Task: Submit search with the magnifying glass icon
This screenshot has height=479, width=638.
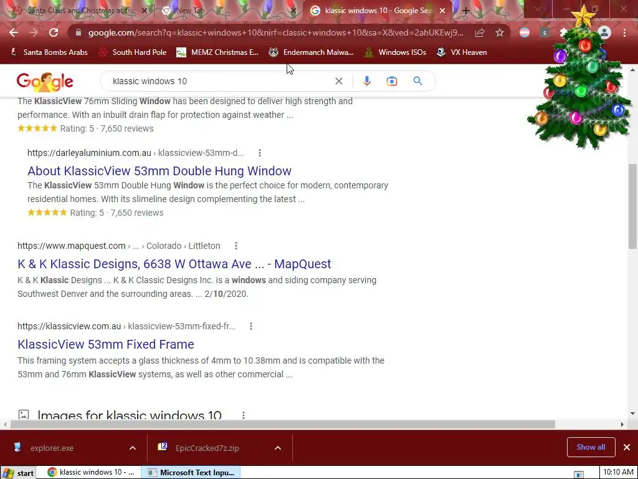Action: [417, 81]
